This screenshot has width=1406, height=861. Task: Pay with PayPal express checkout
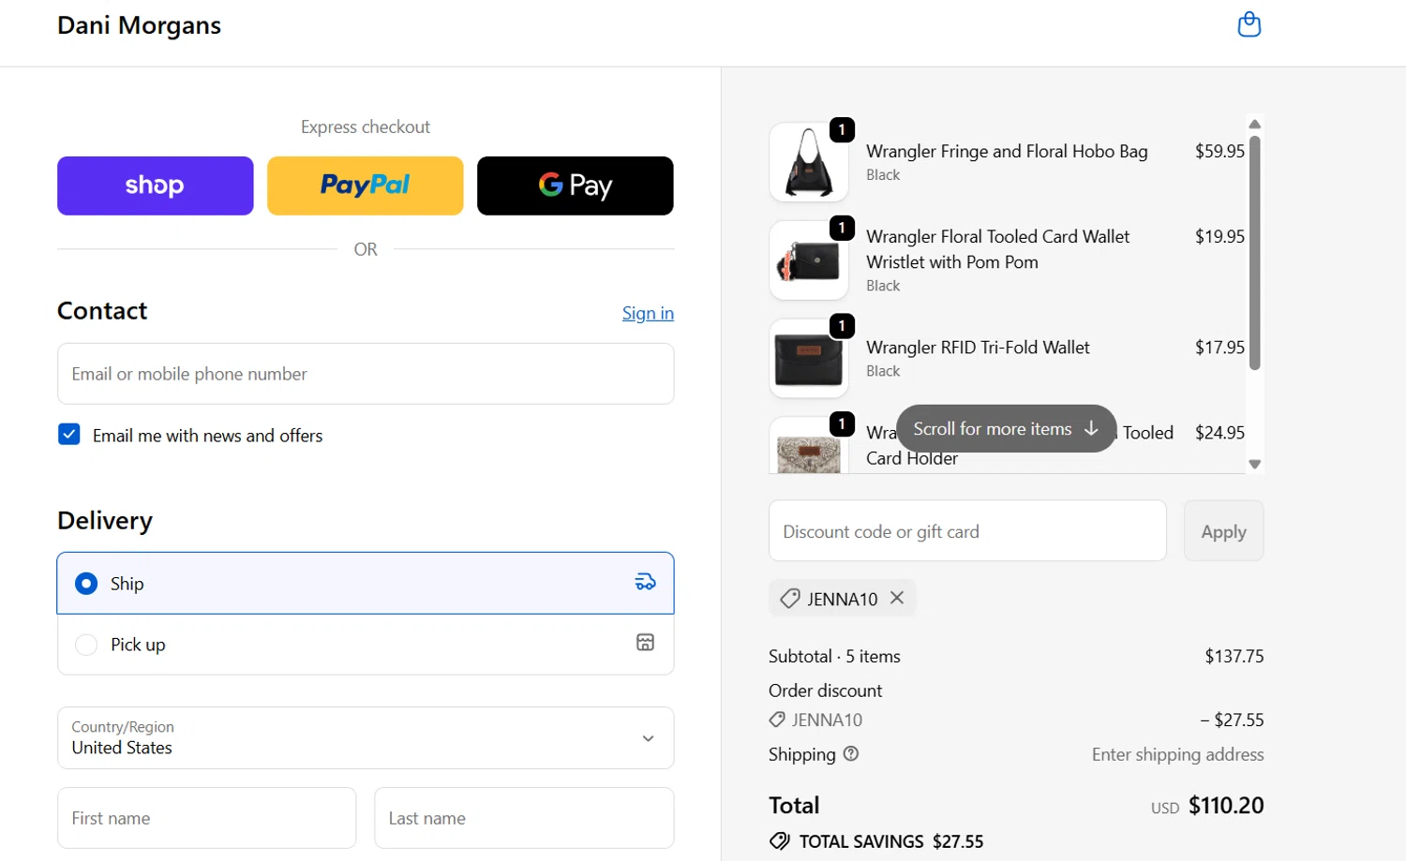click(365, 186)
